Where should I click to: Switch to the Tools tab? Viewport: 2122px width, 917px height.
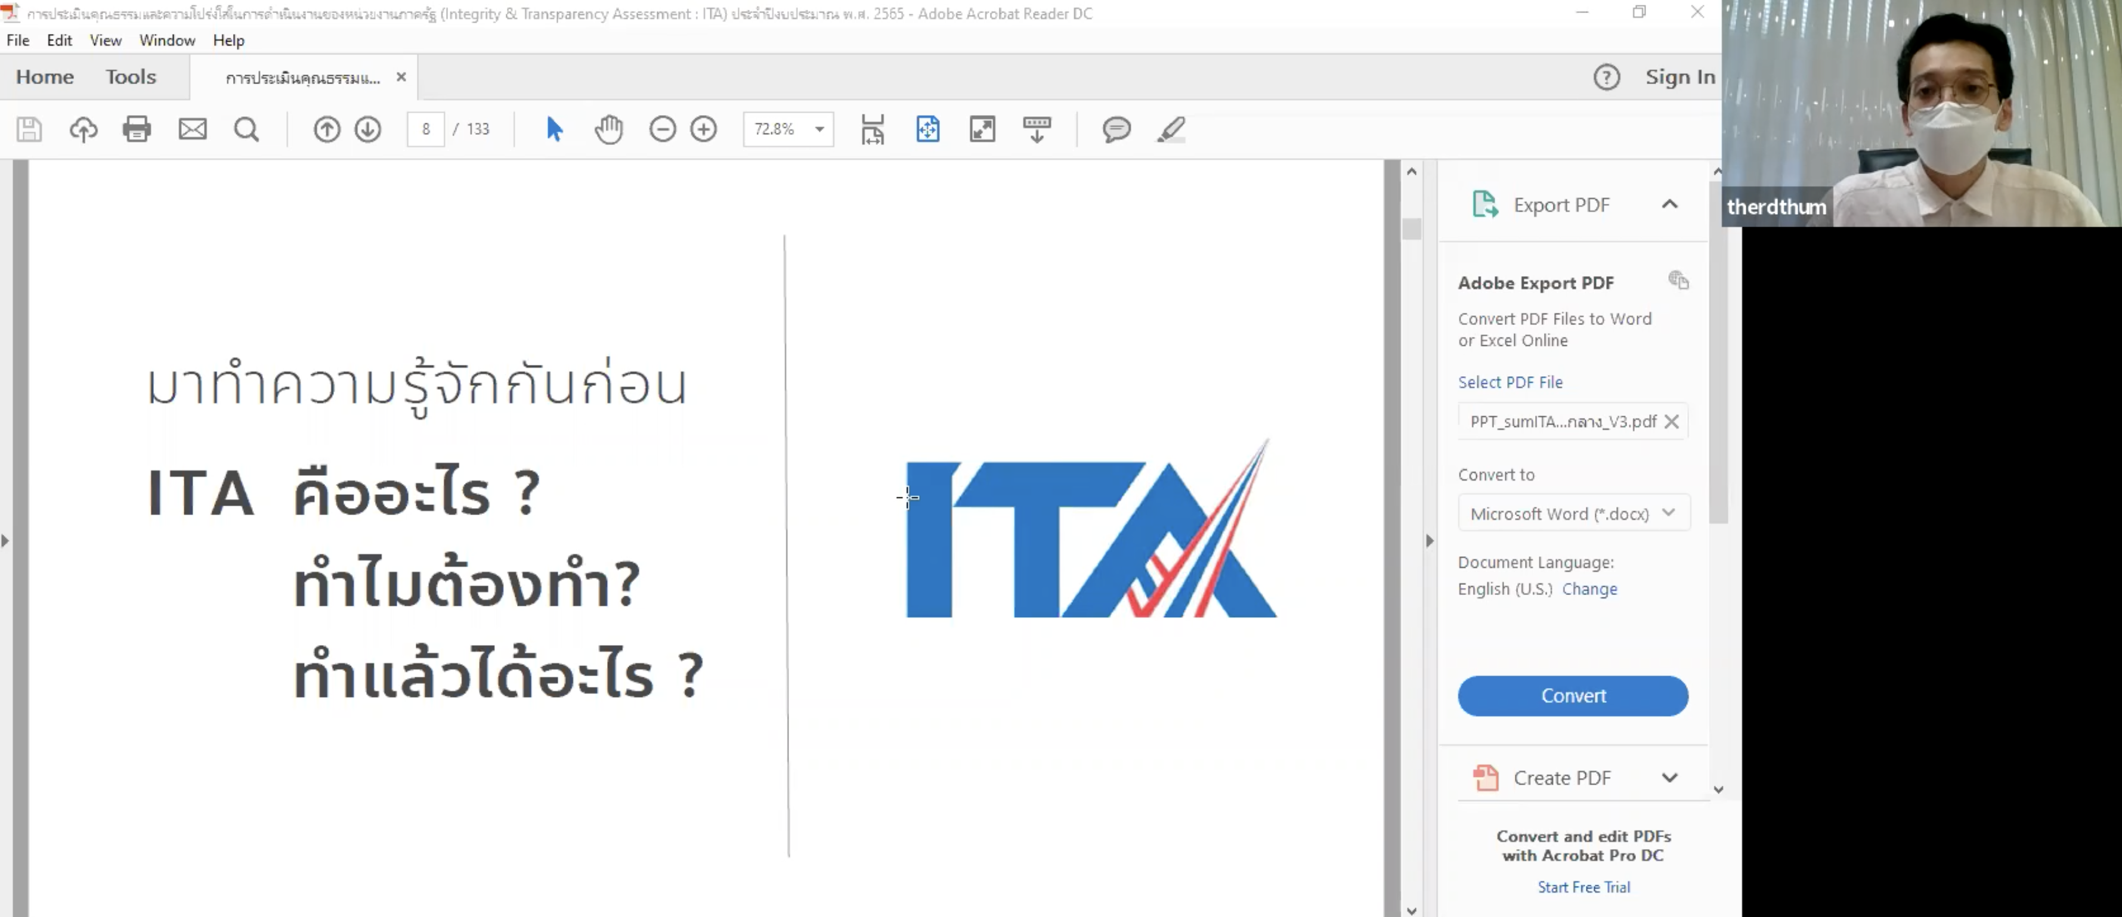pyautogui.click(x=130, y=78)
